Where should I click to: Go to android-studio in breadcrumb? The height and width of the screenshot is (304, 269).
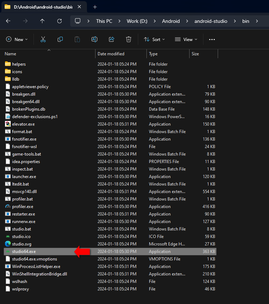coord(211,21)
